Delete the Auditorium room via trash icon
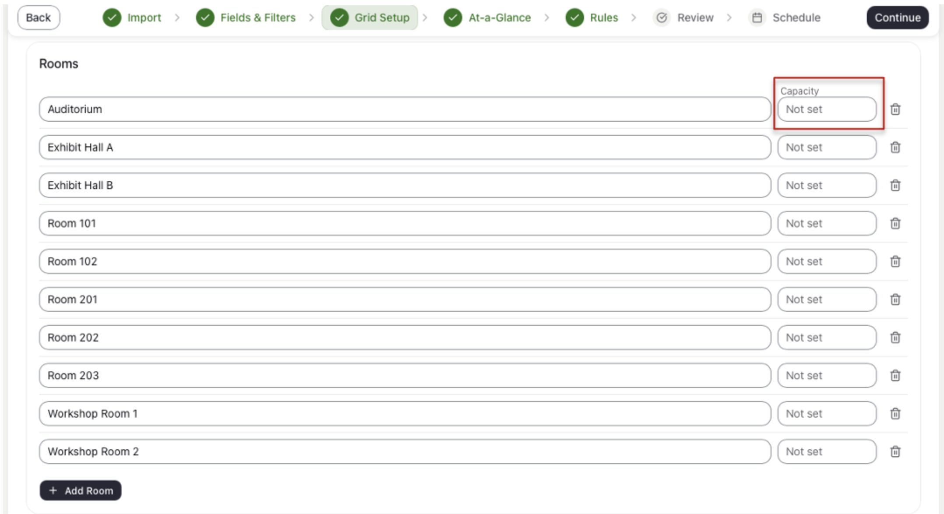 coord(895,109)
